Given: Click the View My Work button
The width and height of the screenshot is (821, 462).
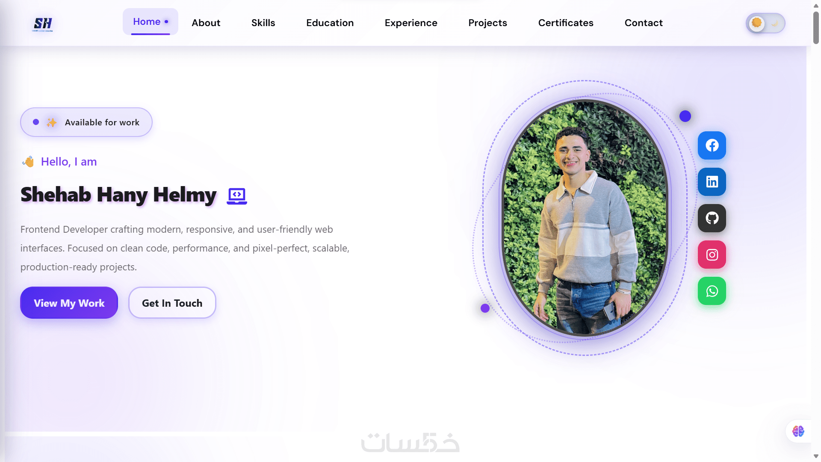Looking at the screenshot, I should [69, 303].
